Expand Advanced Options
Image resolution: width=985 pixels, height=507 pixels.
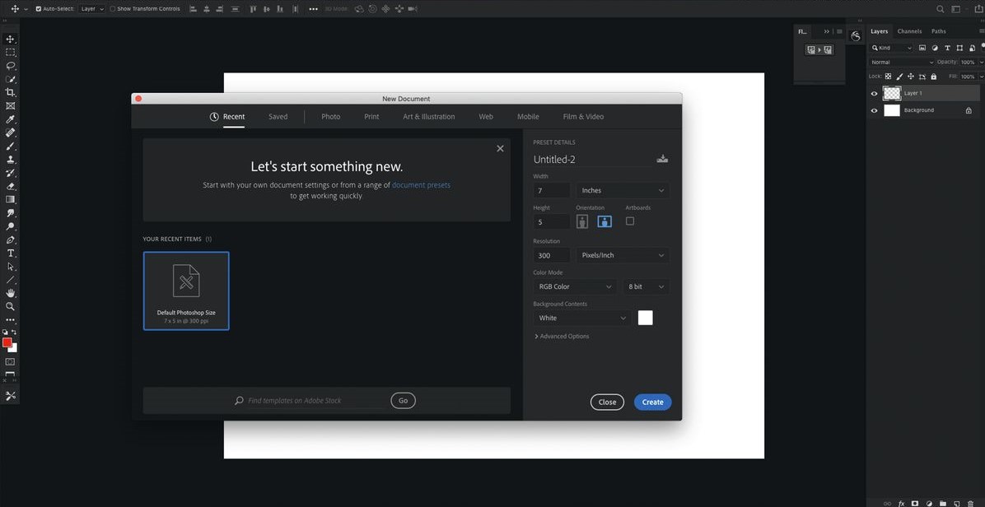pos(562,337)
